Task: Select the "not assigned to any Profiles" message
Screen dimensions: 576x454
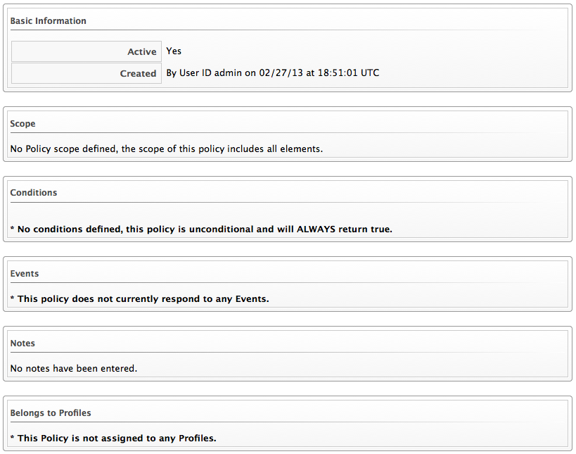Action: (113, 439)
